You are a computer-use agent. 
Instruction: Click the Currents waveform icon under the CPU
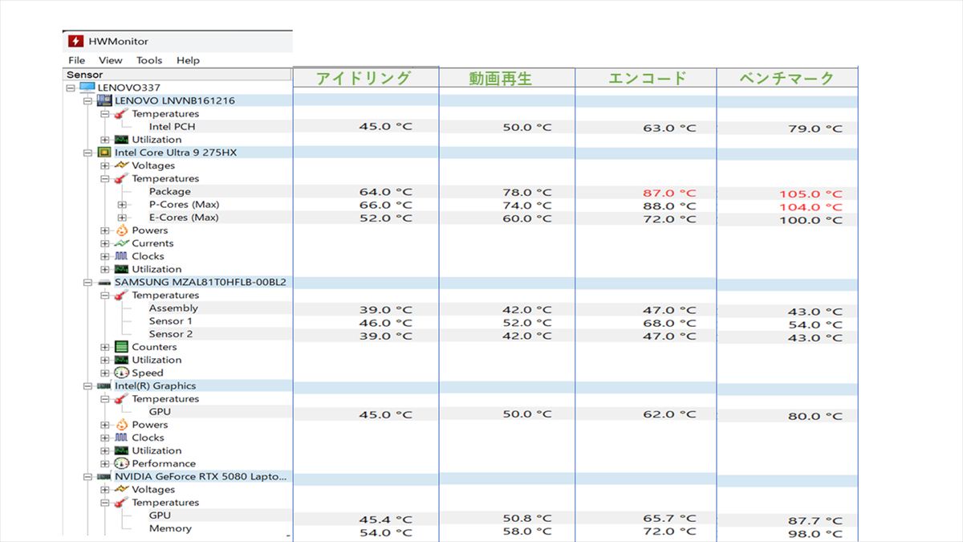tap(121, 243)
